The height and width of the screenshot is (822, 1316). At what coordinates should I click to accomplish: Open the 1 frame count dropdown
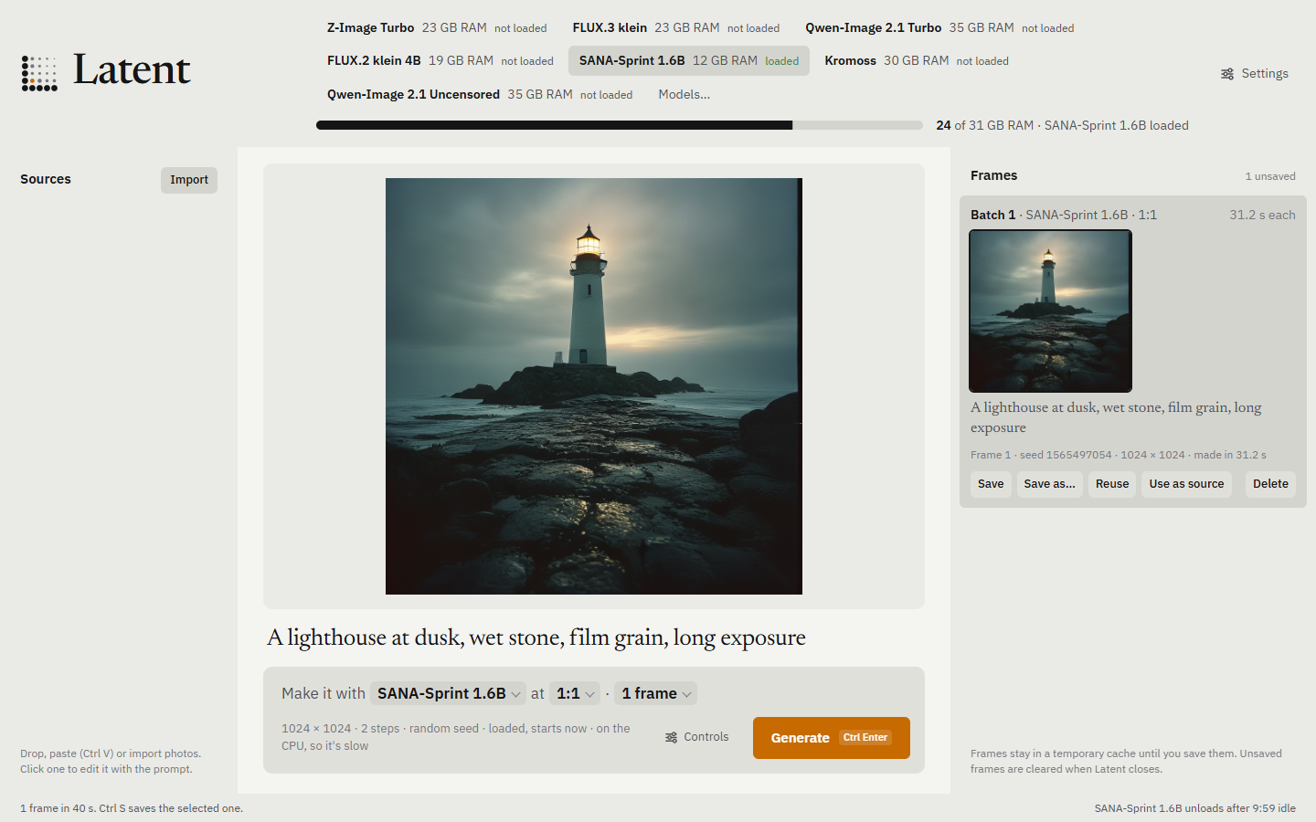[655, 694]
